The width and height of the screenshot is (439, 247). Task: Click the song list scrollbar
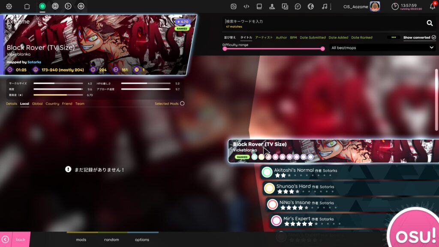(436, 99)
